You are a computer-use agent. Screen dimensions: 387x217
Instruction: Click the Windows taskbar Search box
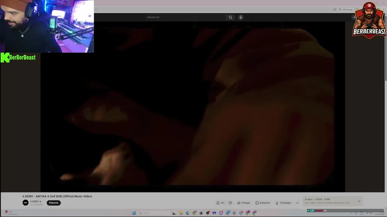pyautogui.click(x=154, y=213)
